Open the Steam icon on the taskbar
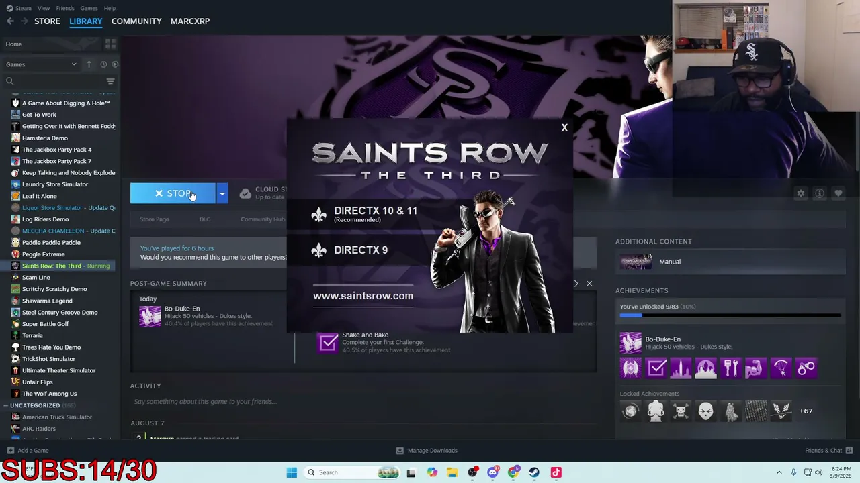The image size is (860, 483). [x=534, y=472]
